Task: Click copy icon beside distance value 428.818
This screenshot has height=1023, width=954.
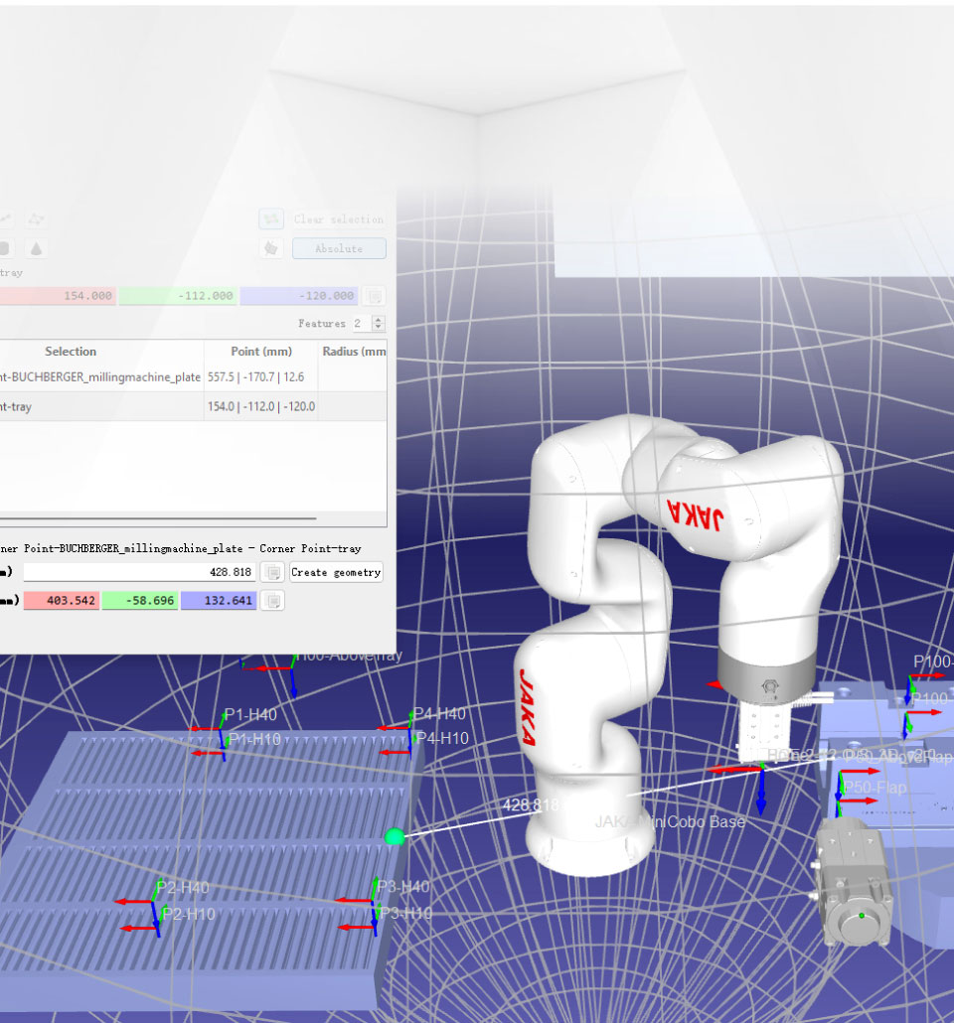Action: 272,572
